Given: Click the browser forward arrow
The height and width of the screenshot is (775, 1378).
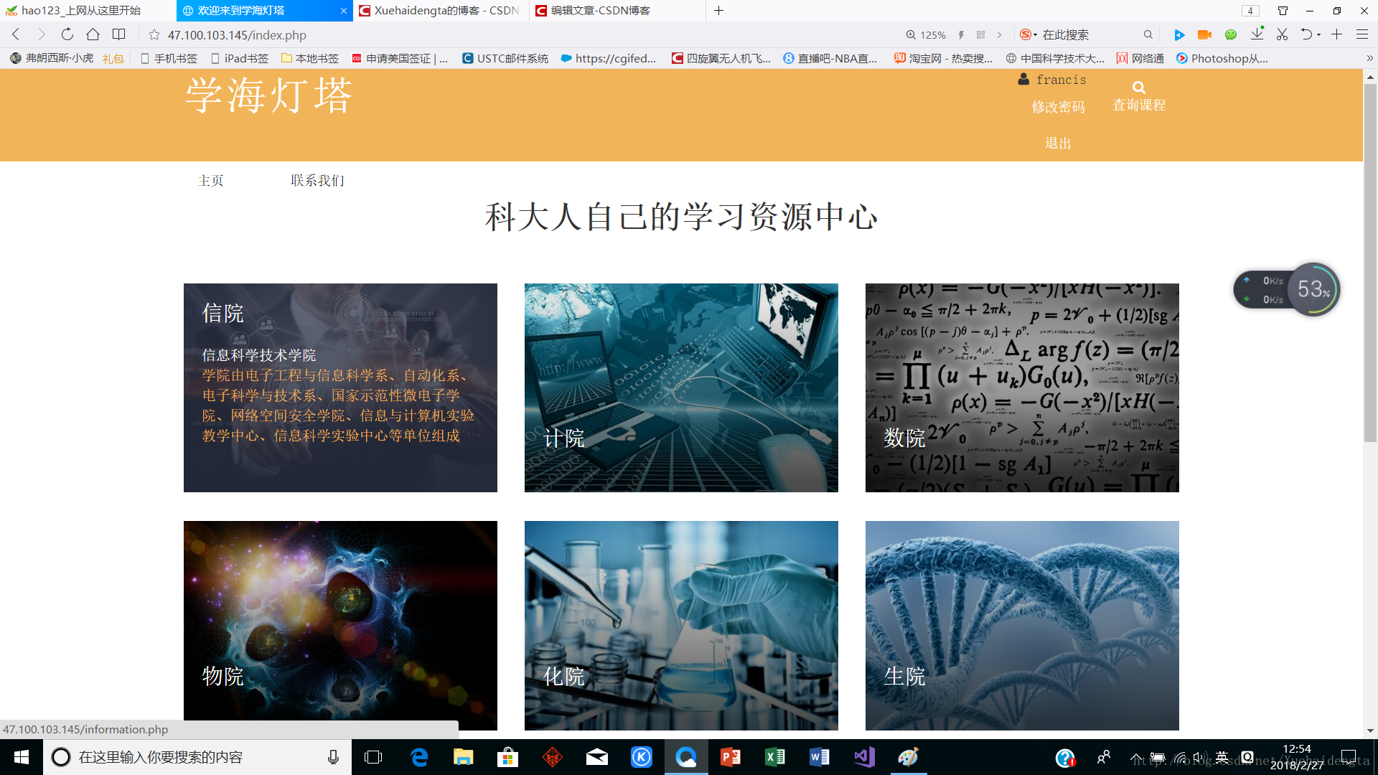Looking at the screenshot, I should tap(41, 34).
